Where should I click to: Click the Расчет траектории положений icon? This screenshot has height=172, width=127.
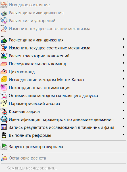(4, 56)
